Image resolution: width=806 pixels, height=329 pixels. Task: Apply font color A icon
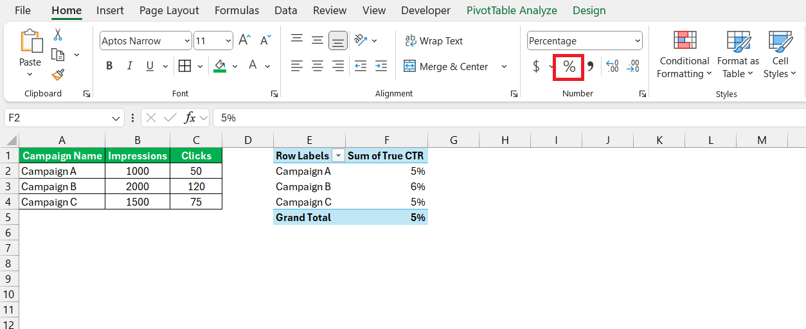253,66
